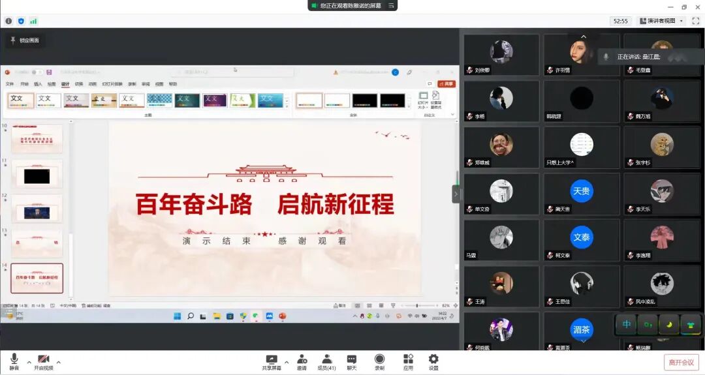
Task: Turn on video with the camera icon
Action: pos(44,361)
